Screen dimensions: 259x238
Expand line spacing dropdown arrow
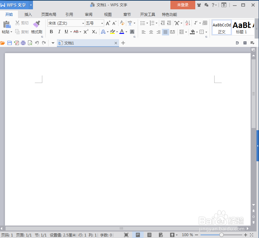(186, 32)
